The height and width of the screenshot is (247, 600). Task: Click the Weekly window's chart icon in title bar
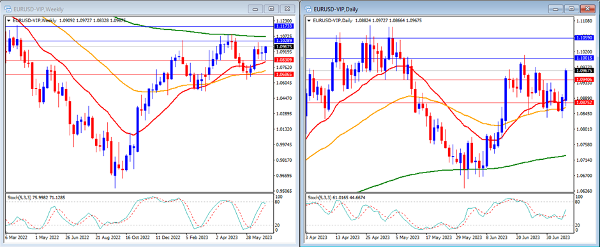point(8,8)
